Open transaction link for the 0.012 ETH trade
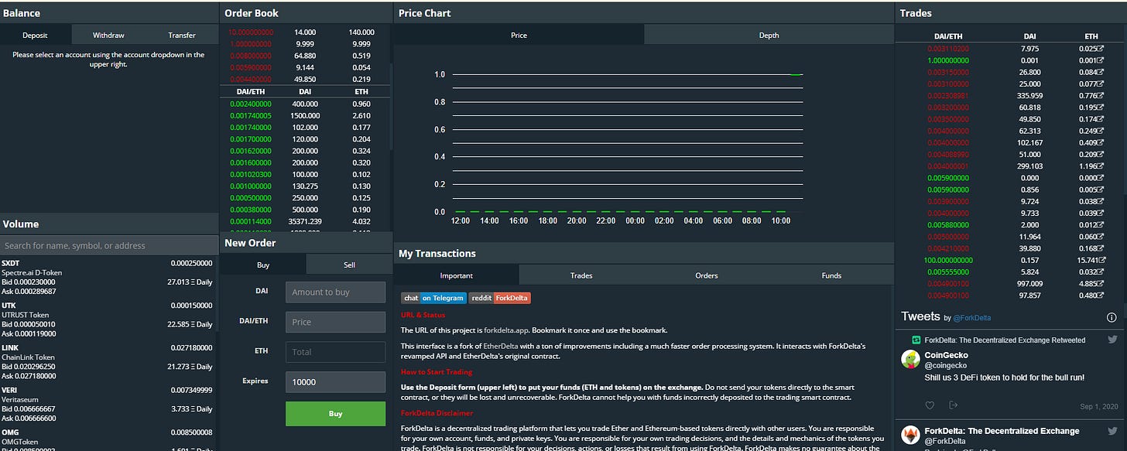 [x=1102, y=225]
